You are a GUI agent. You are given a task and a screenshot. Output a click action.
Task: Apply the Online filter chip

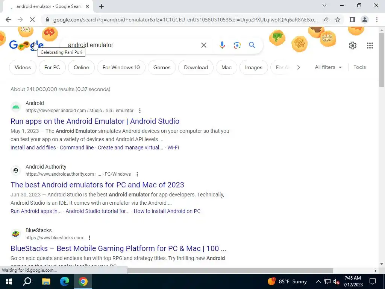(81, 67)
